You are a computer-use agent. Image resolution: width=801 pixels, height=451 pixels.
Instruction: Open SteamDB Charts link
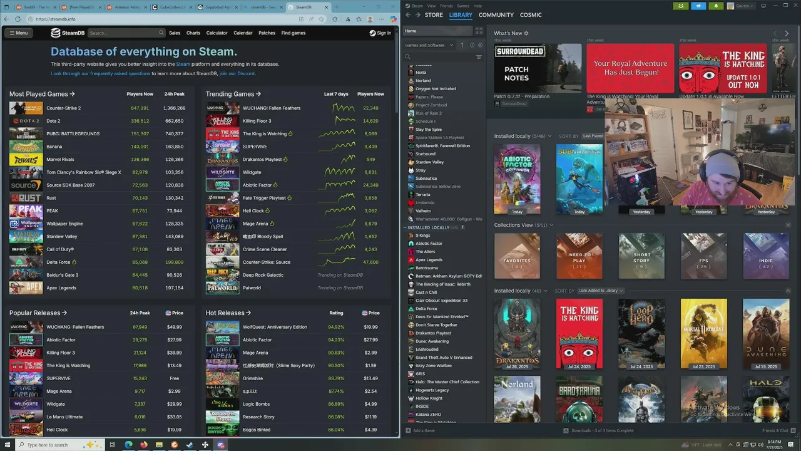[x=193, y=33]
